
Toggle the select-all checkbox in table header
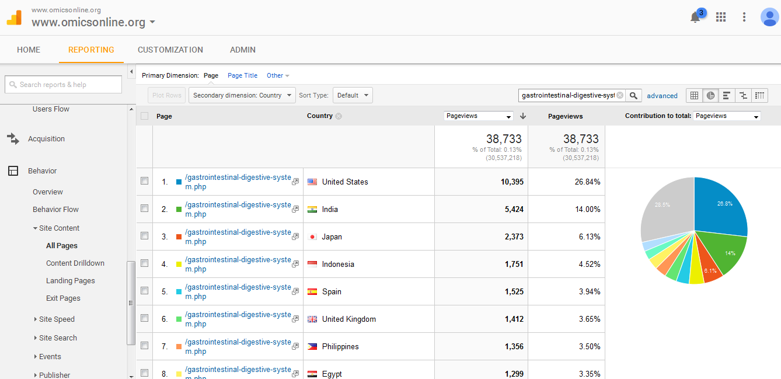(145, 116)
